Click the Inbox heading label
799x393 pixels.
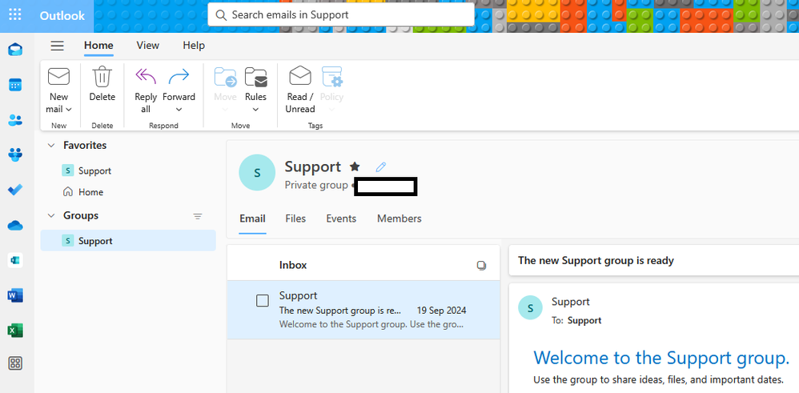(293, 265)
